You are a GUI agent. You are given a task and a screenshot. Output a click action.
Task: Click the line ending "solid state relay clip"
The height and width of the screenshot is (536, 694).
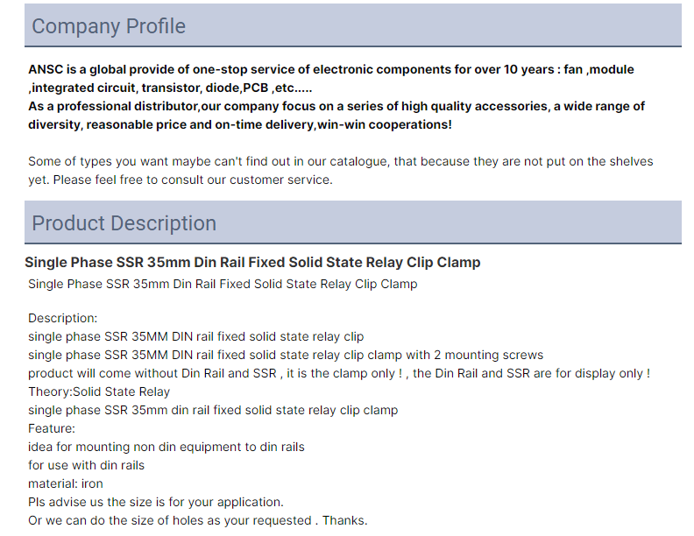[x=196, y=336]
